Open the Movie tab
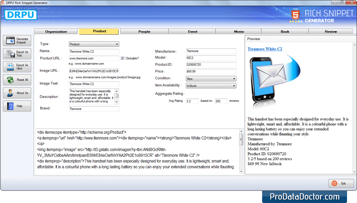This screenshot has width=357, height=203. (x=239, y=32)
